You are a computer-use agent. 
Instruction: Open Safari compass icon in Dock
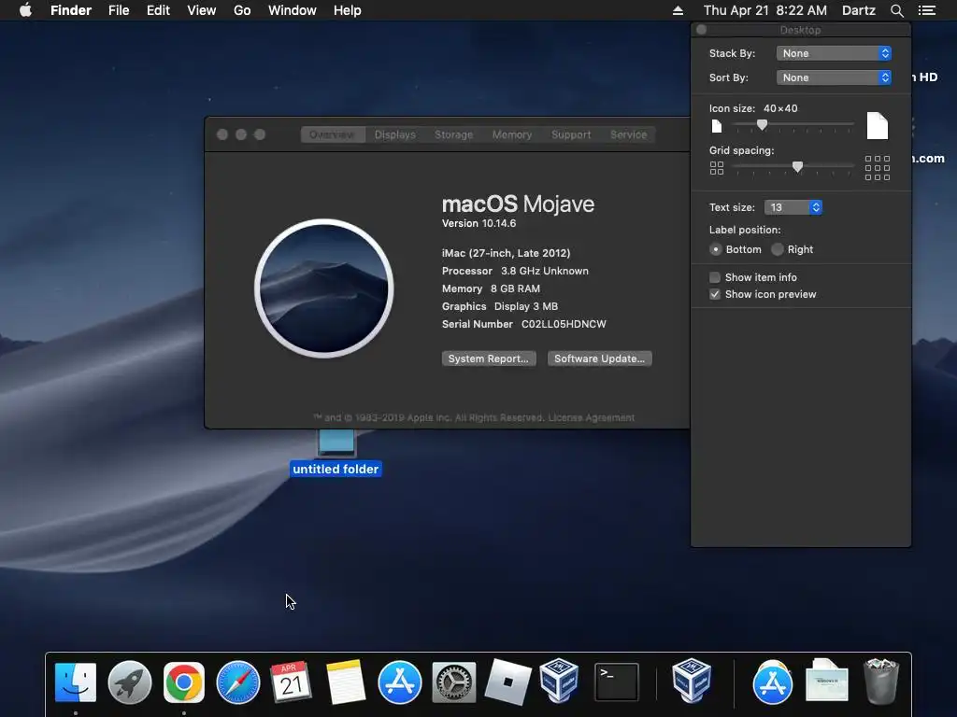coord(238,682)
